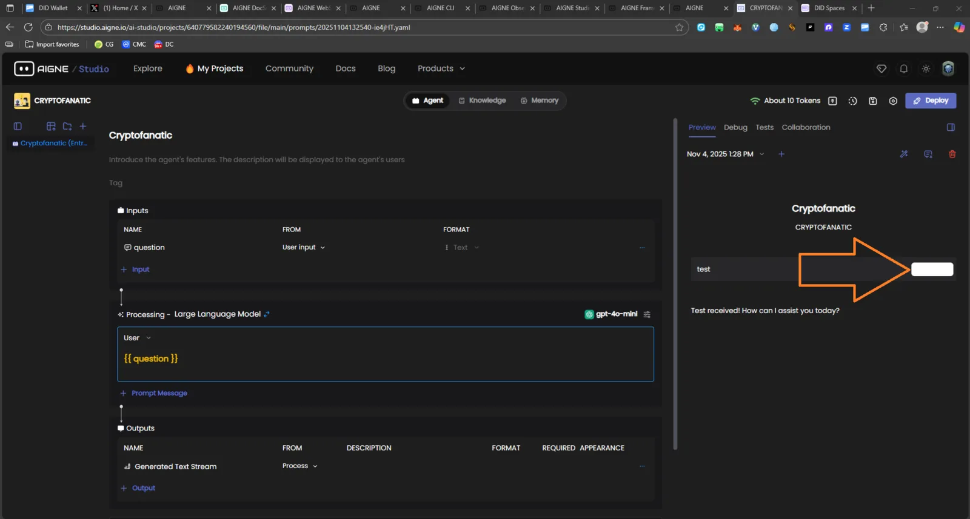Screen dimensions: 970x519
Task: Open more options for Generated Text Stream
Action: point(642,466)
